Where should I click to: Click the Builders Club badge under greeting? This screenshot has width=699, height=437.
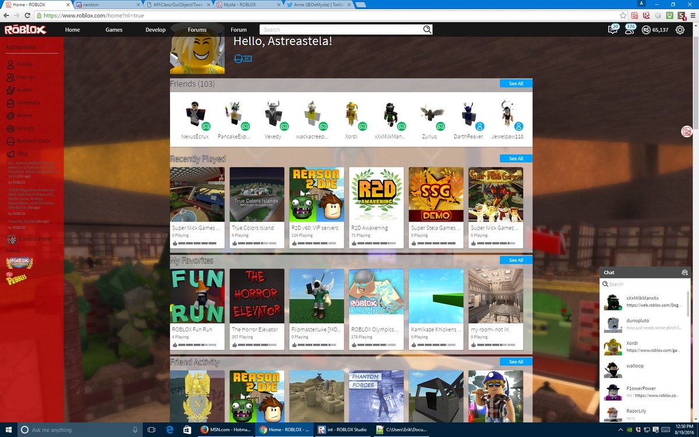pyautogui.click(x=242, y=58)
